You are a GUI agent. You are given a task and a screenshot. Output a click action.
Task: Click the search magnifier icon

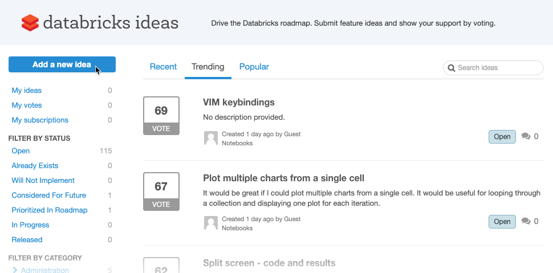451,68
